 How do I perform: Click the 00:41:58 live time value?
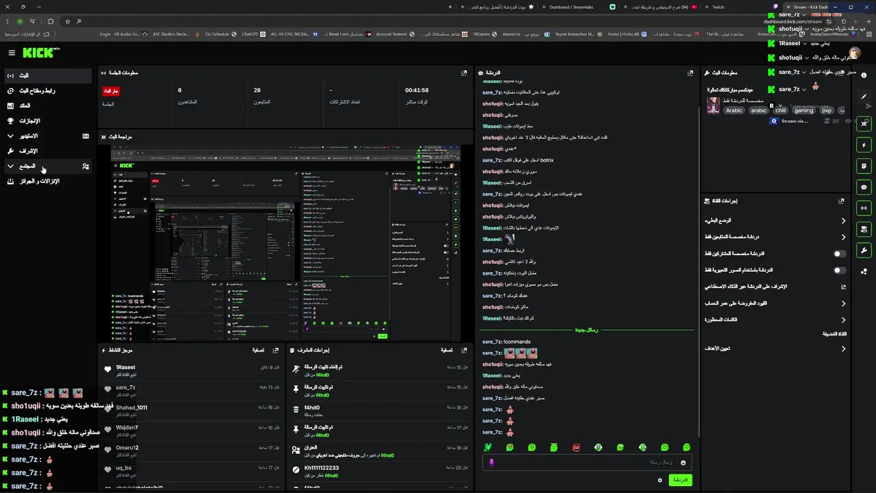click(417, 90)
